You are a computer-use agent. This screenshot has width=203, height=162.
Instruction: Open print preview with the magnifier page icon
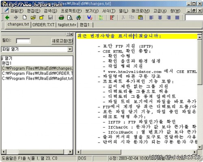70,17
